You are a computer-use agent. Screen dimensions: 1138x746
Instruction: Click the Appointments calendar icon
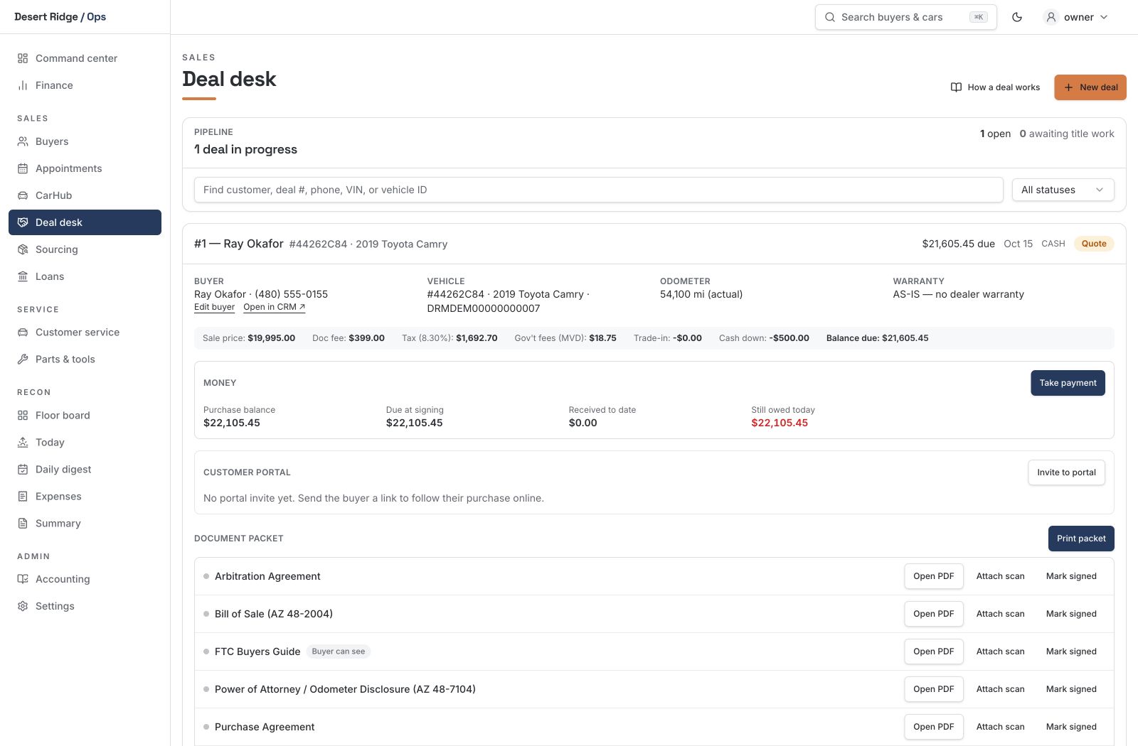coord(23,168)
